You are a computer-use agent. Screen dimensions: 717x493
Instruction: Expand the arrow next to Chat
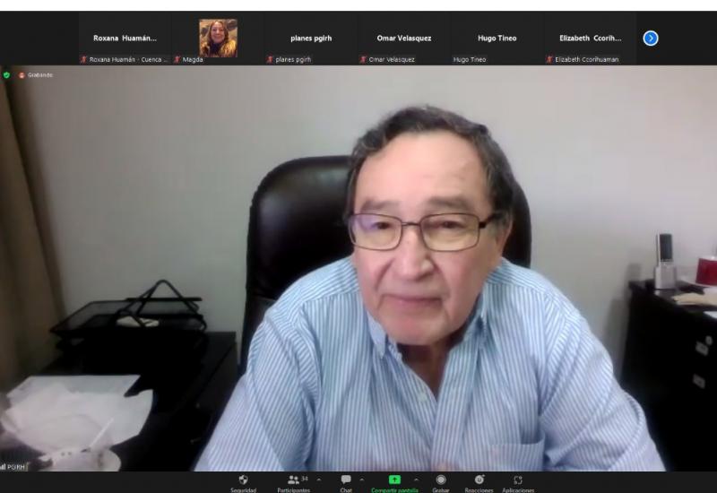click(362, 480)
